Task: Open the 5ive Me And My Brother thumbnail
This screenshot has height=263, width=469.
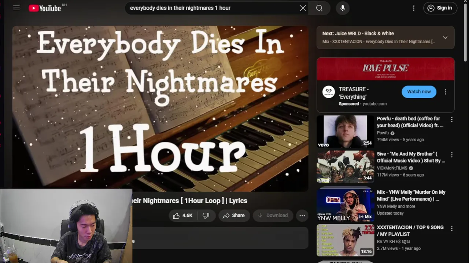Action: coord(345,167)
